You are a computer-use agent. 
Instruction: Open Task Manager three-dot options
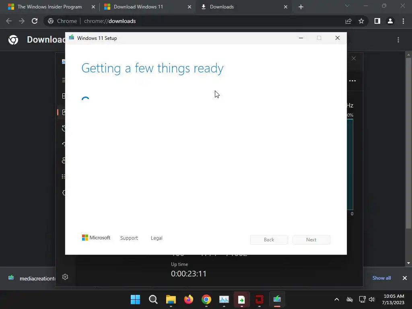(352, 80)
